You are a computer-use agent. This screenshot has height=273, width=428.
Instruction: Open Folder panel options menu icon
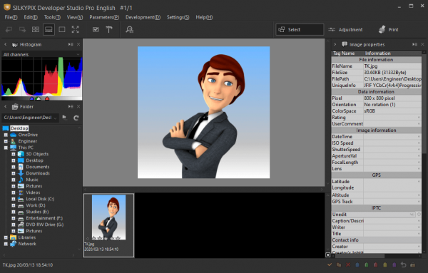pyautogui.click(x=71, y=106)
